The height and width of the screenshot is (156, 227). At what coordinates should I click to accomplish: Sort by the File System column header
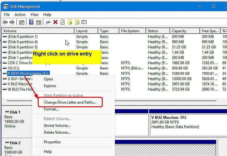132,31
